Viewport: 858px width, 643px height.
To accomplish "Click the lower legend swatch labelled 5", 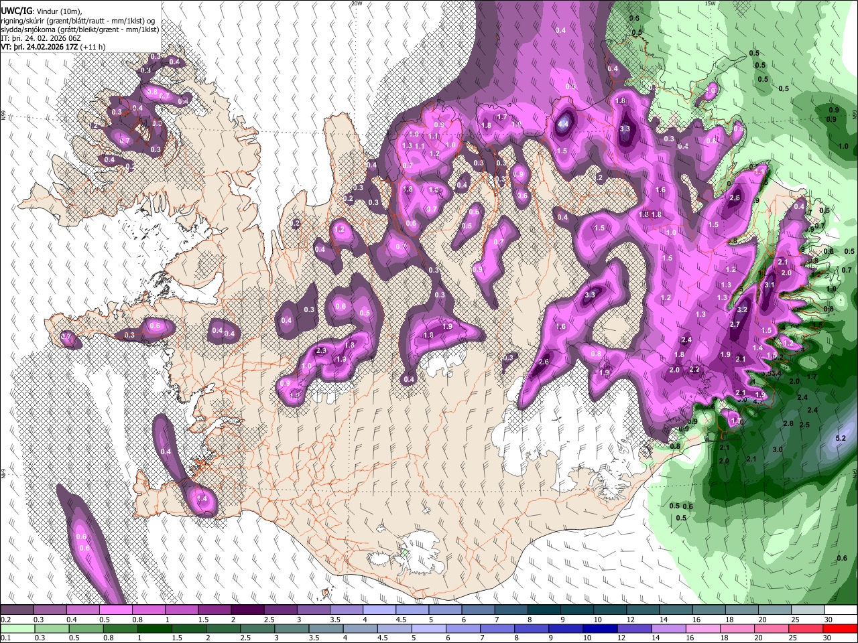I will [x=428, y=628].
